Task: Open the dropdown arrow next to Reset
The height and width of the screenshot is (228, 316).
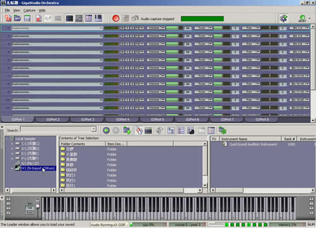Action: click(x=310, y=18)
